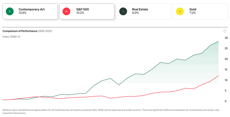
Task: Click the (1995-2021) date range text
Action: coord(45,31)
